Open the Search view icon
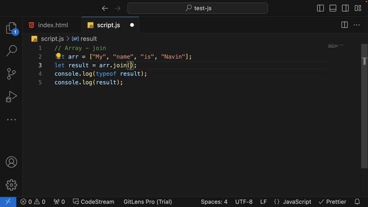368x207 pixels. pos(11,51)
